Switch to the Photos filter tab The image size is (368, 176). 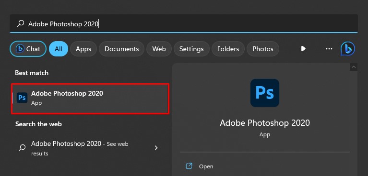(263, 49)
